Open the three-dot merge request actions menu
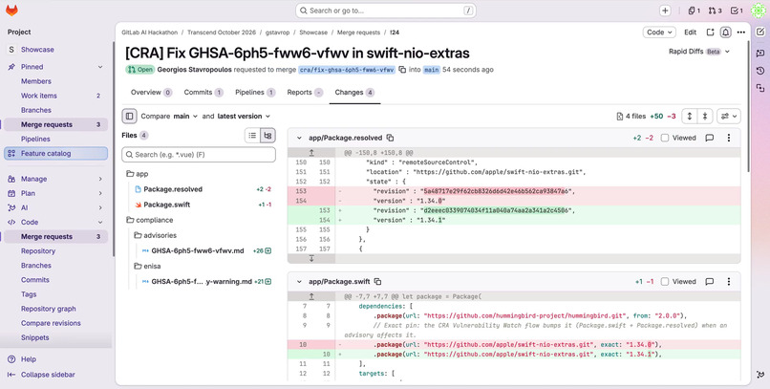 741,32
